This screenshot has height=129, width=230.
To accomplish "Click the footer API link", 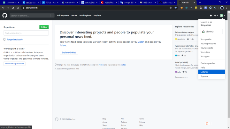I will (122, 119).
